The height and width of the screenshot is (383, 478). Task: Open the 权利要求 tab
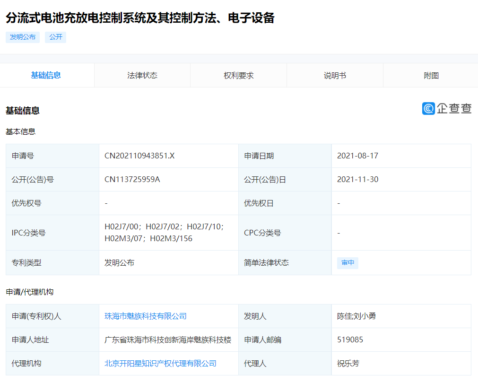tap(239, 76)
